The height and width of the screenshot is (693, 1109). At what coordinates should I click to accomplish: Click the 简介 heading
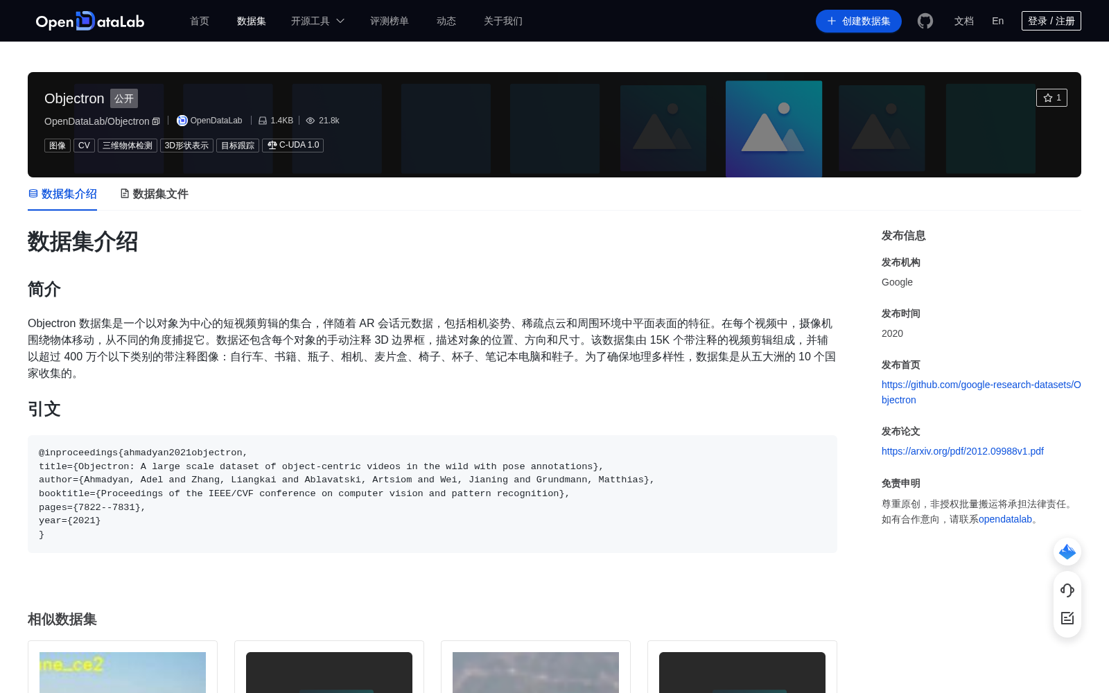coord(44,289)
